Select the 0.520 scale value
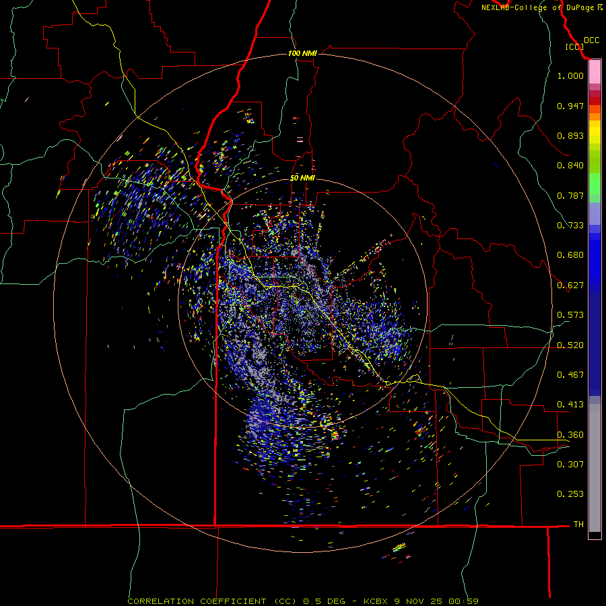 (570, 345)
